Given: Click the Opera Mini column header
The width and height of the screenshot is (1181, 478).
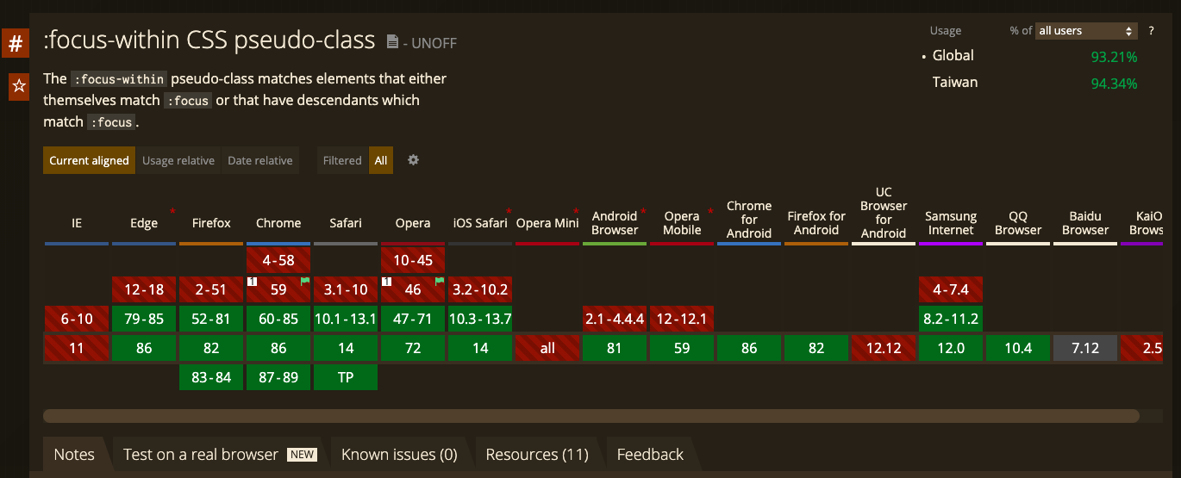Looking at the screenshot, I should (547, 223).
